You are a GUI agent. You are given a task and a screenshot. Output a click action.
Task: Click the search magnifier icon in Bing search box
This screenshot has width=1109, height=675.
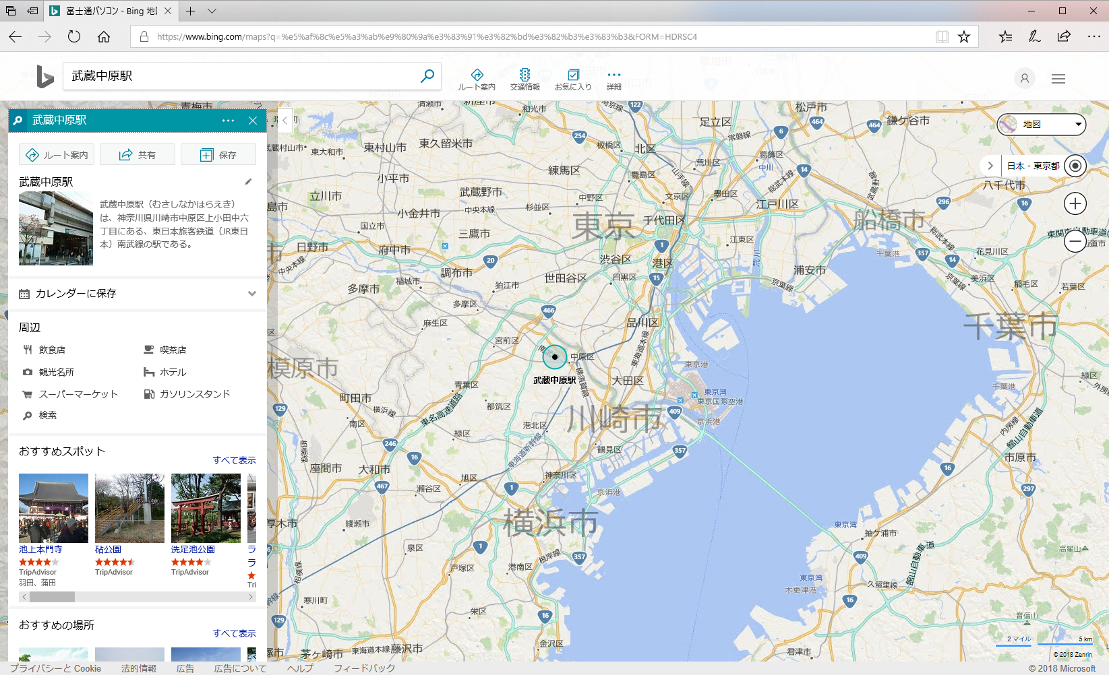[x=427, y=76]
